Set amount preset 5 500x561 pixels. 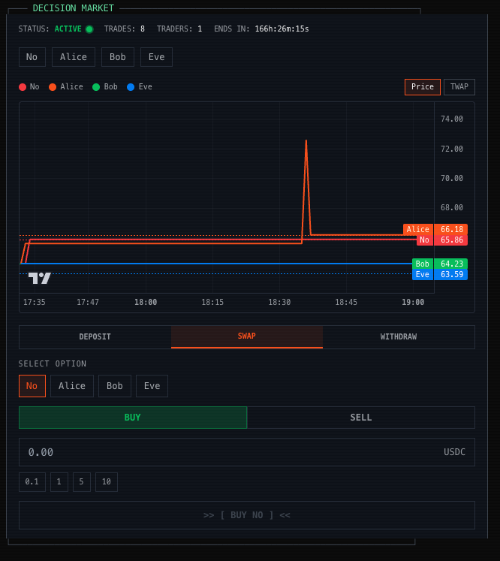82,482
